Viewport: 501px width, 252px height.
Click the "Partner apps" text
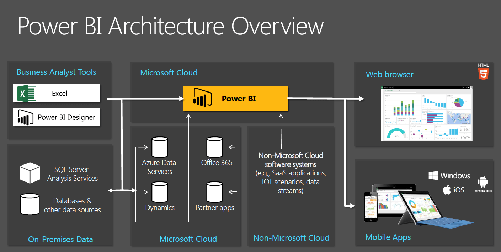(215, 208)
